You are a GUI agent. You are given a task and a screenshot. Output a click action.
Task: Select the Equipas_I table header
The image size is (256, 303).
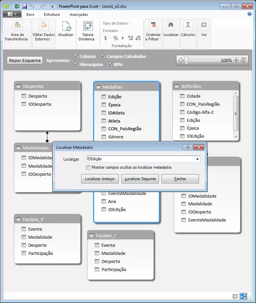coord(120,236)
